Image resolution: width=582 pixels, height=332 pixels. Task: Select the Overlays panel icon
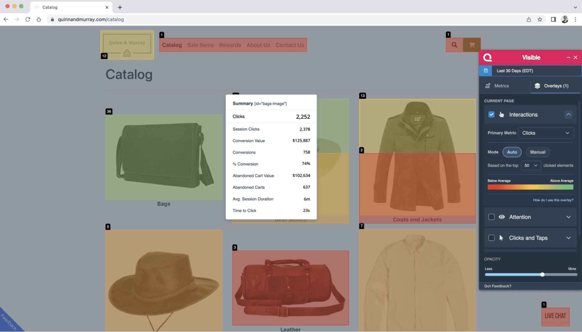click(538, 86)
